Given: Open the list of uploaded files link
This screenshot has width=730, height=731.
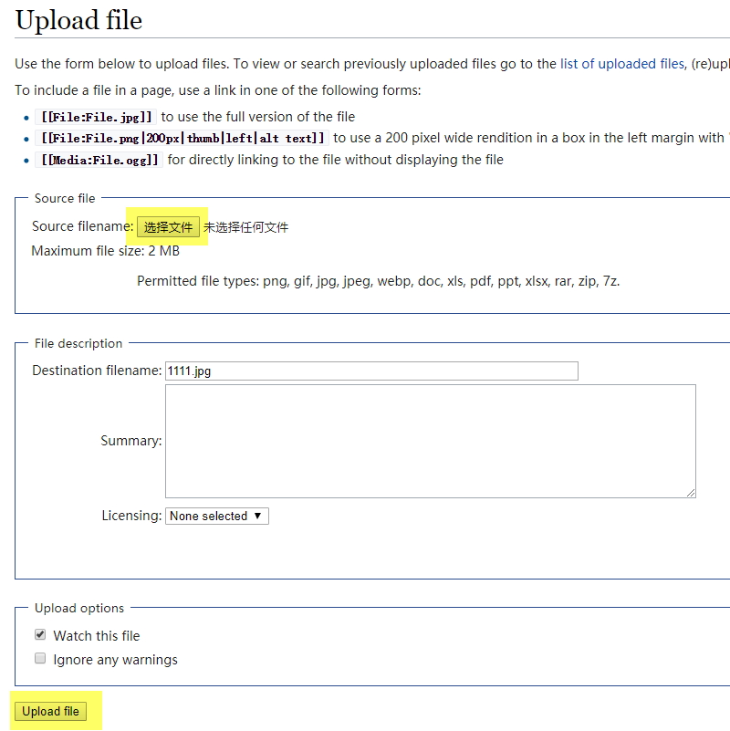Looking at the screenshot, I should pyautogui.click(x=621, y=63).
